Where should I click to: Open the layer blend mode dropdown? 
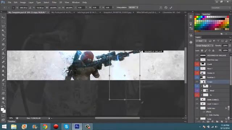point(204,46)
